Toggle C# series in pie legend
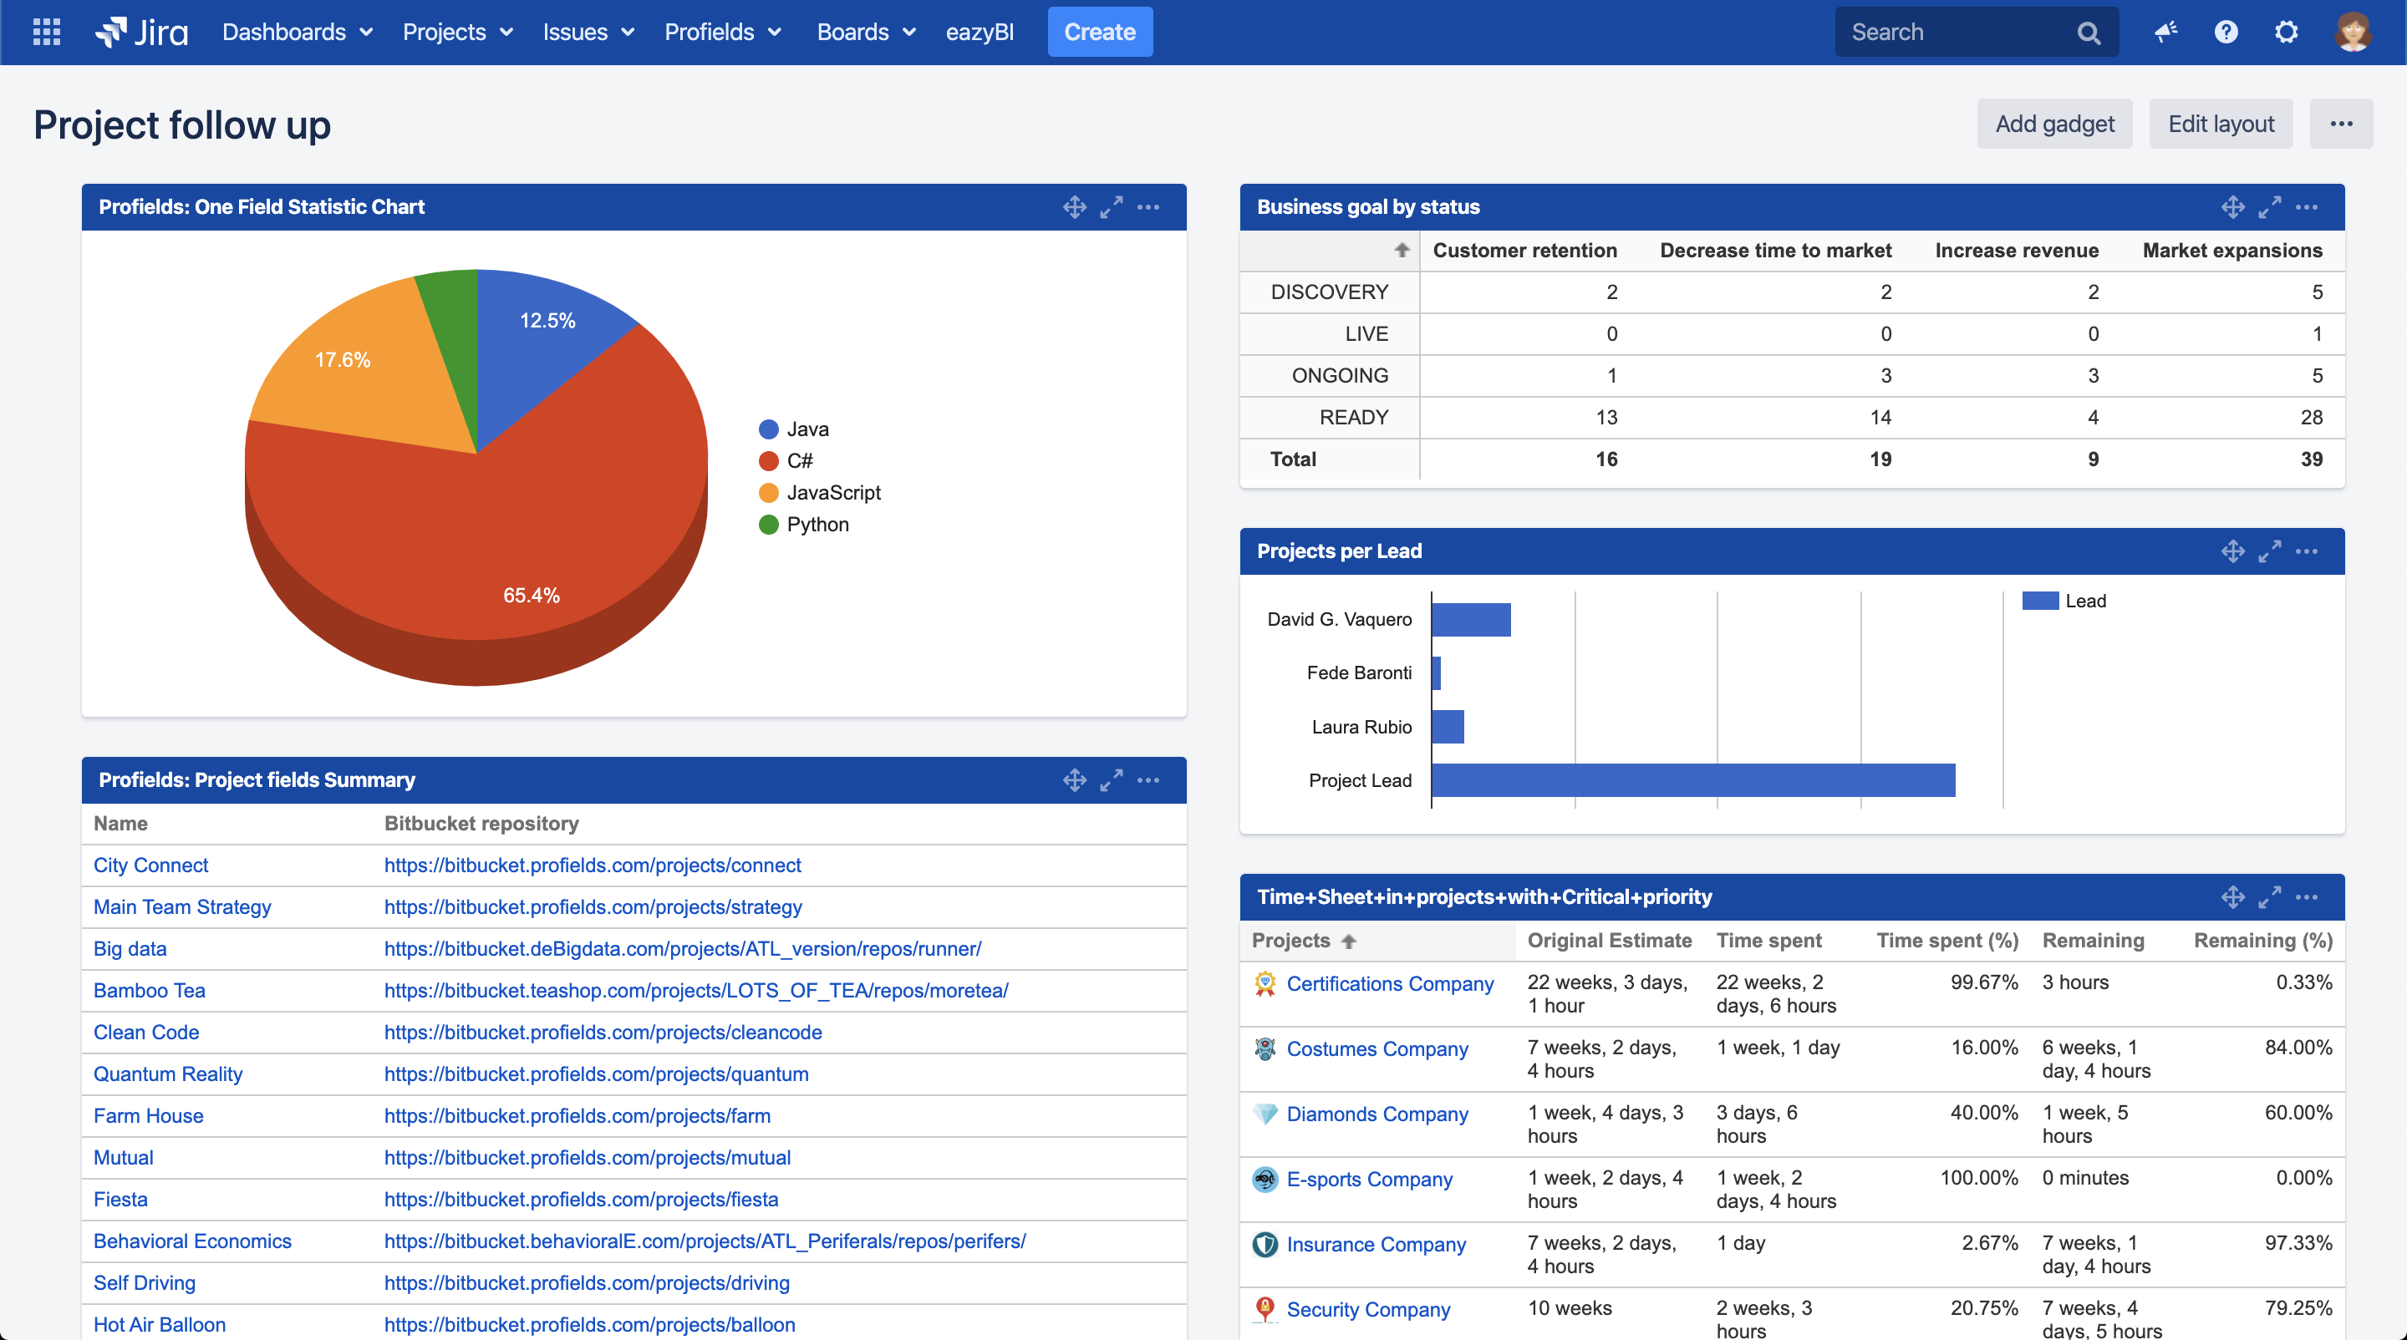 (x=786, y=460)
